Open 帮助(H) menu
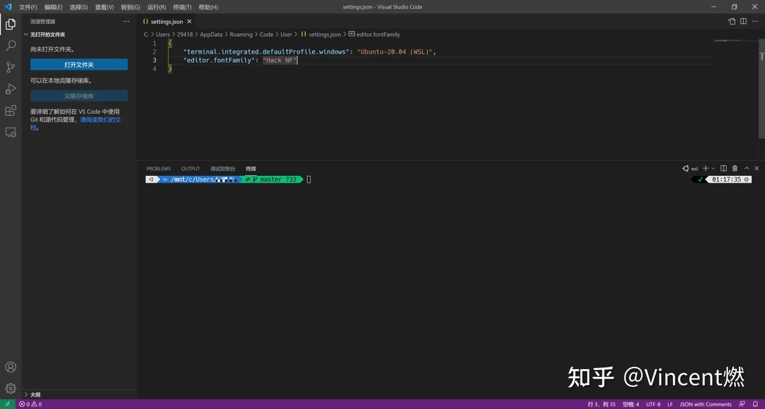Viewport: 765px width, 409px height. [208, 7]
